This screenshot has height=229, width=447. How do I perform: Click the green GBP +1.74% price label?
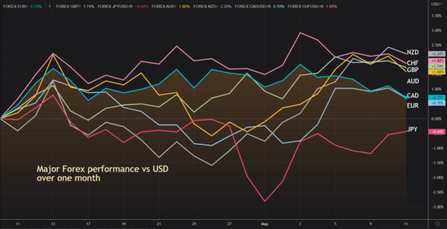[437, 66]
